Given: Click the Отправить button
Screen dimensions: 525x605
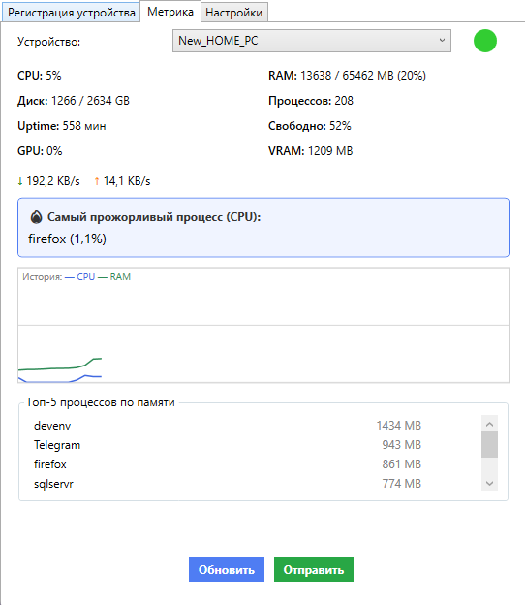Looking at the screenshot, I should tap(314, 569).
